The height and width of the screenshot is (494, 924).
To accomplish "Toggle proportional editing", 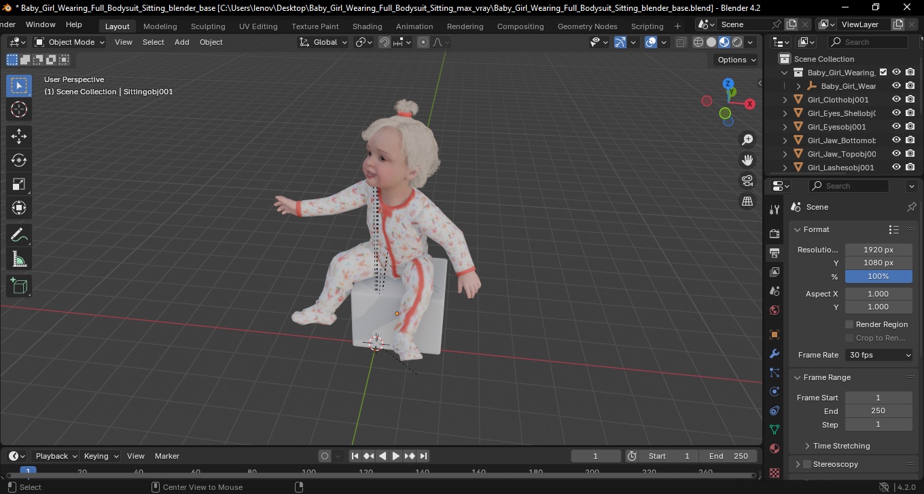I will [x=423, y=42].
